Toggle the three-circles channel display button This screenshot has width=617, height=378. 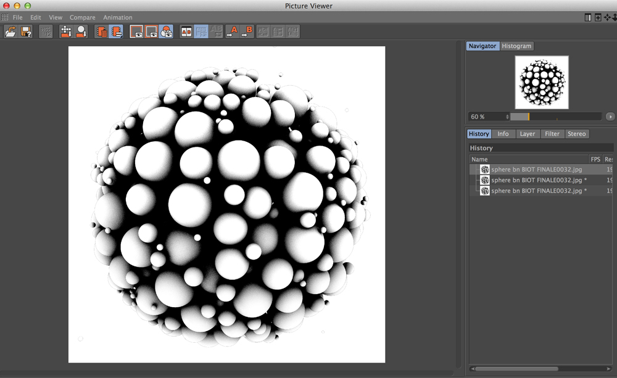tap(166, 31)
